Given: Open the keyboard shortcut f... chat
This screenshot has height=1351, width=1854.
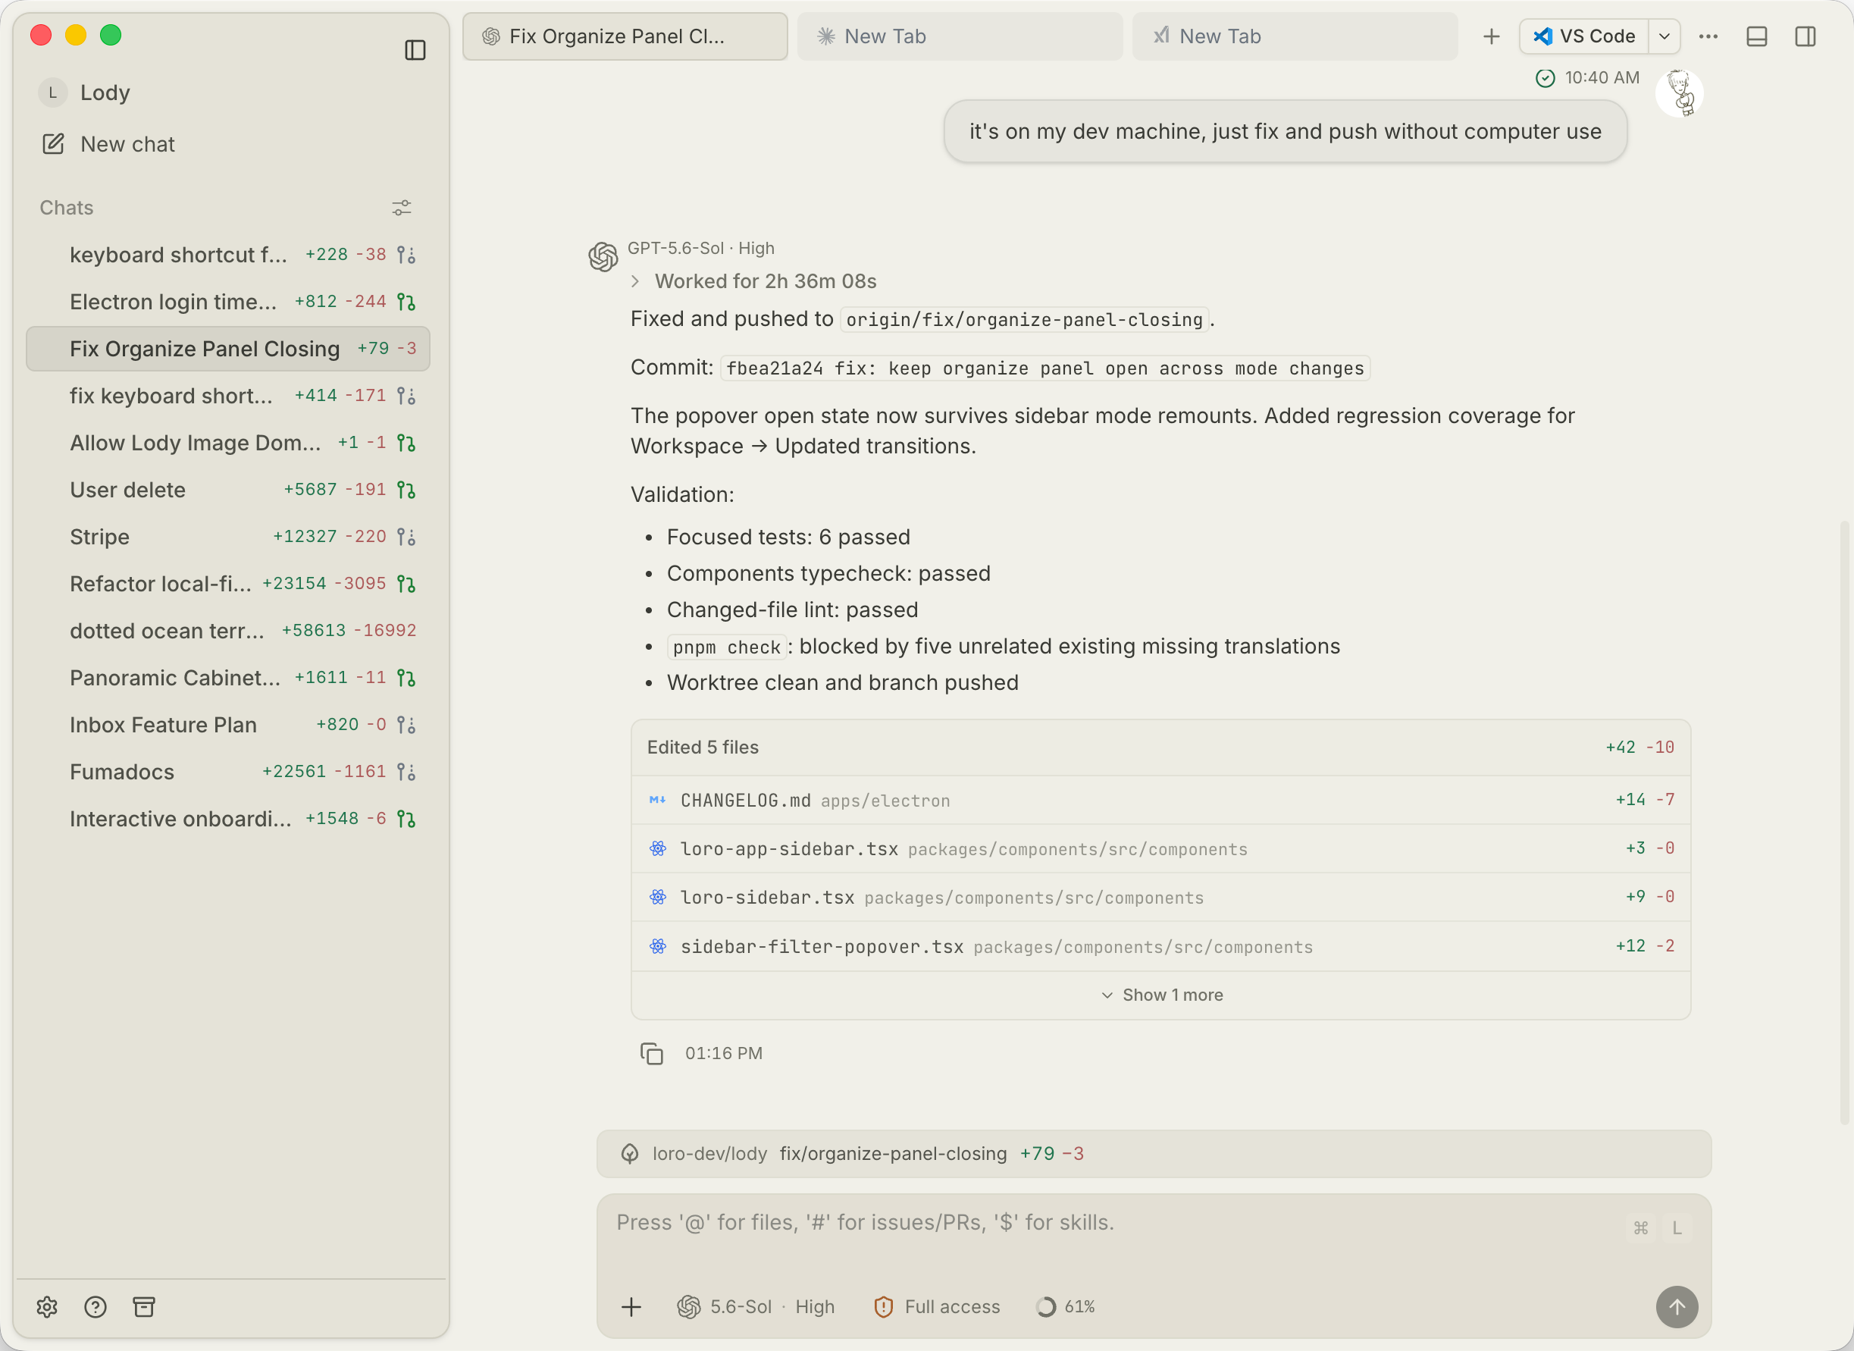Looking at the screenshot, I should coord(228,255).
